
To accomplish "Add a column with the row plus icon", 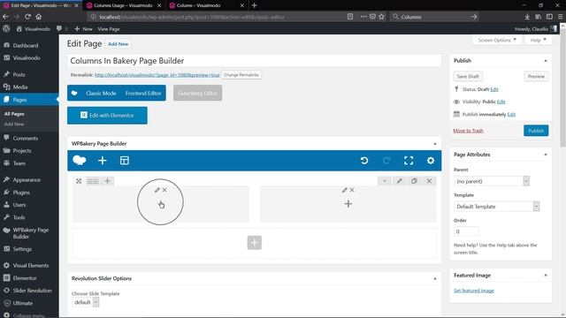I will [x=107, y=181].
